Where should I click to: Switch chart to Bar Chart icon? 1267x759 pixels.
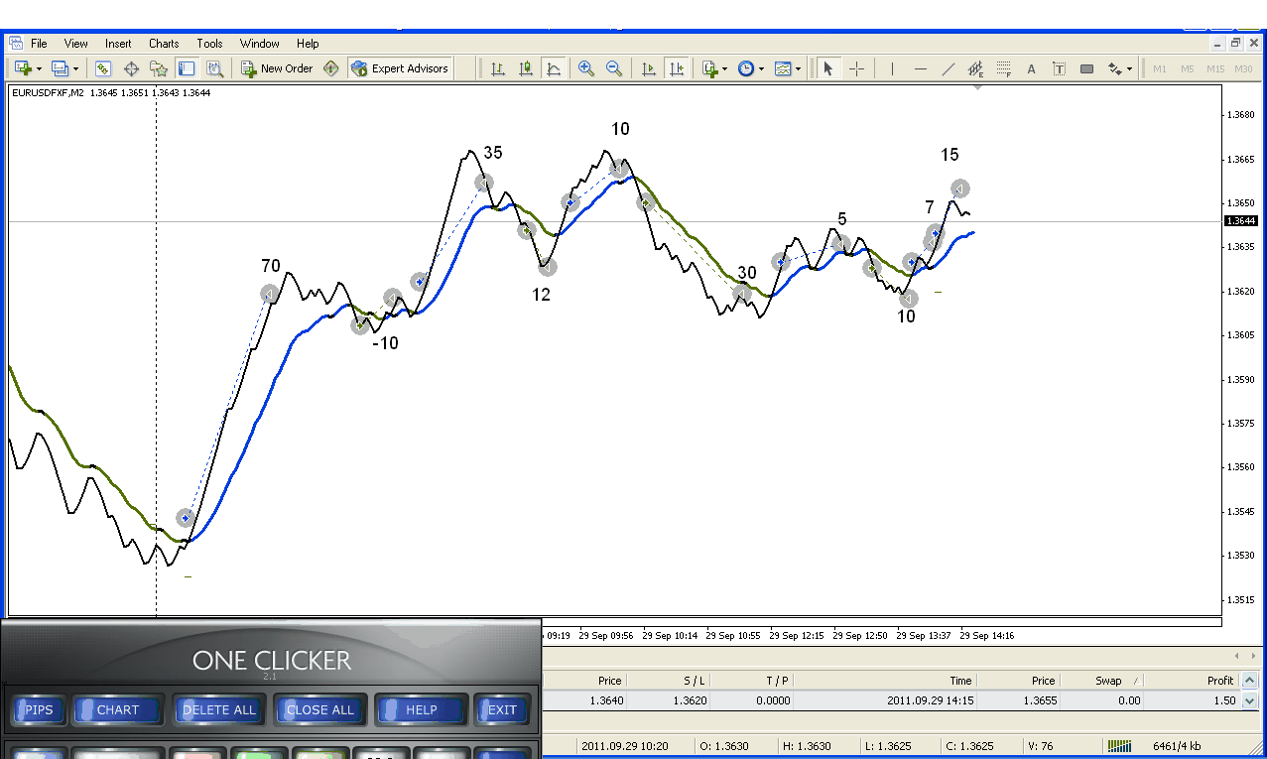(x=498, y=68)
